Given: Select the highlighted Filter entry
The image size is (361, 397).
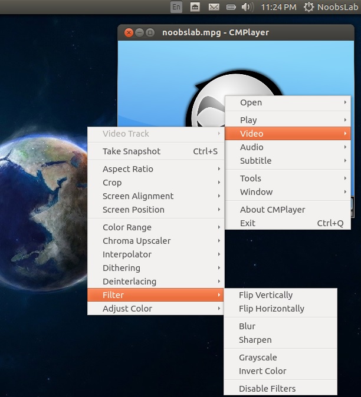Looking at the screenshot, I should [x=156, y=295].
